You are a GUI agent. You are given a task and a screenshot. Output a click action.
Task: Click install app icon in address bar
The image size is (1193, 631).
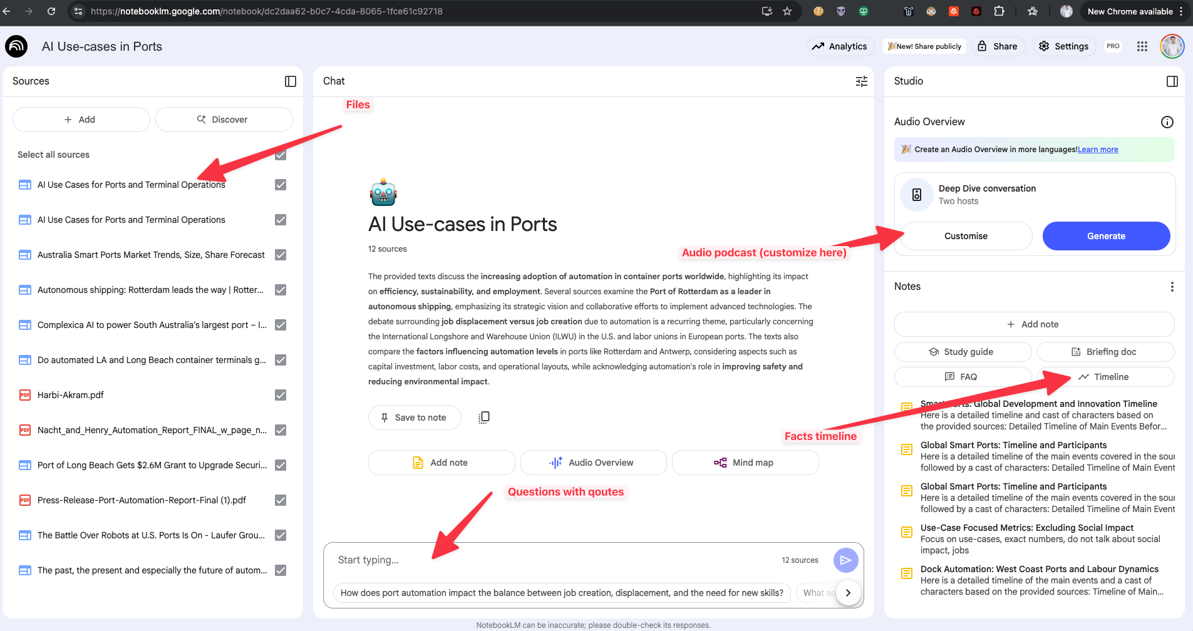pos(767,11)
